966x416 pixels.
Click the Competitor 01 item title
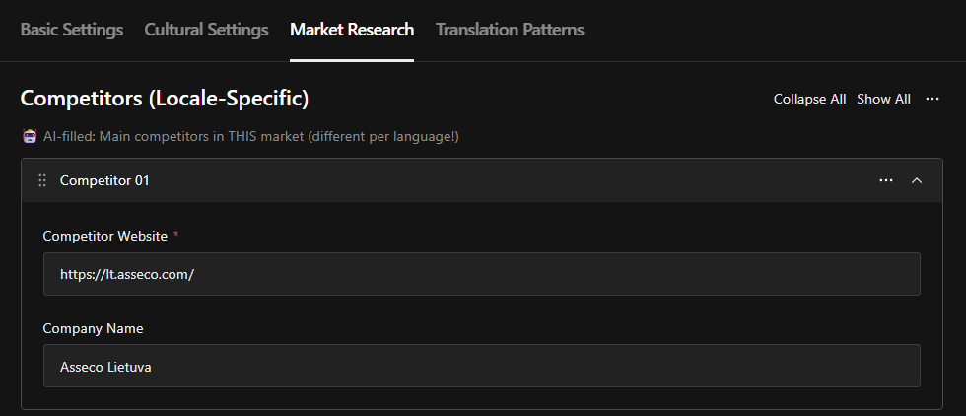click(104, 180)
